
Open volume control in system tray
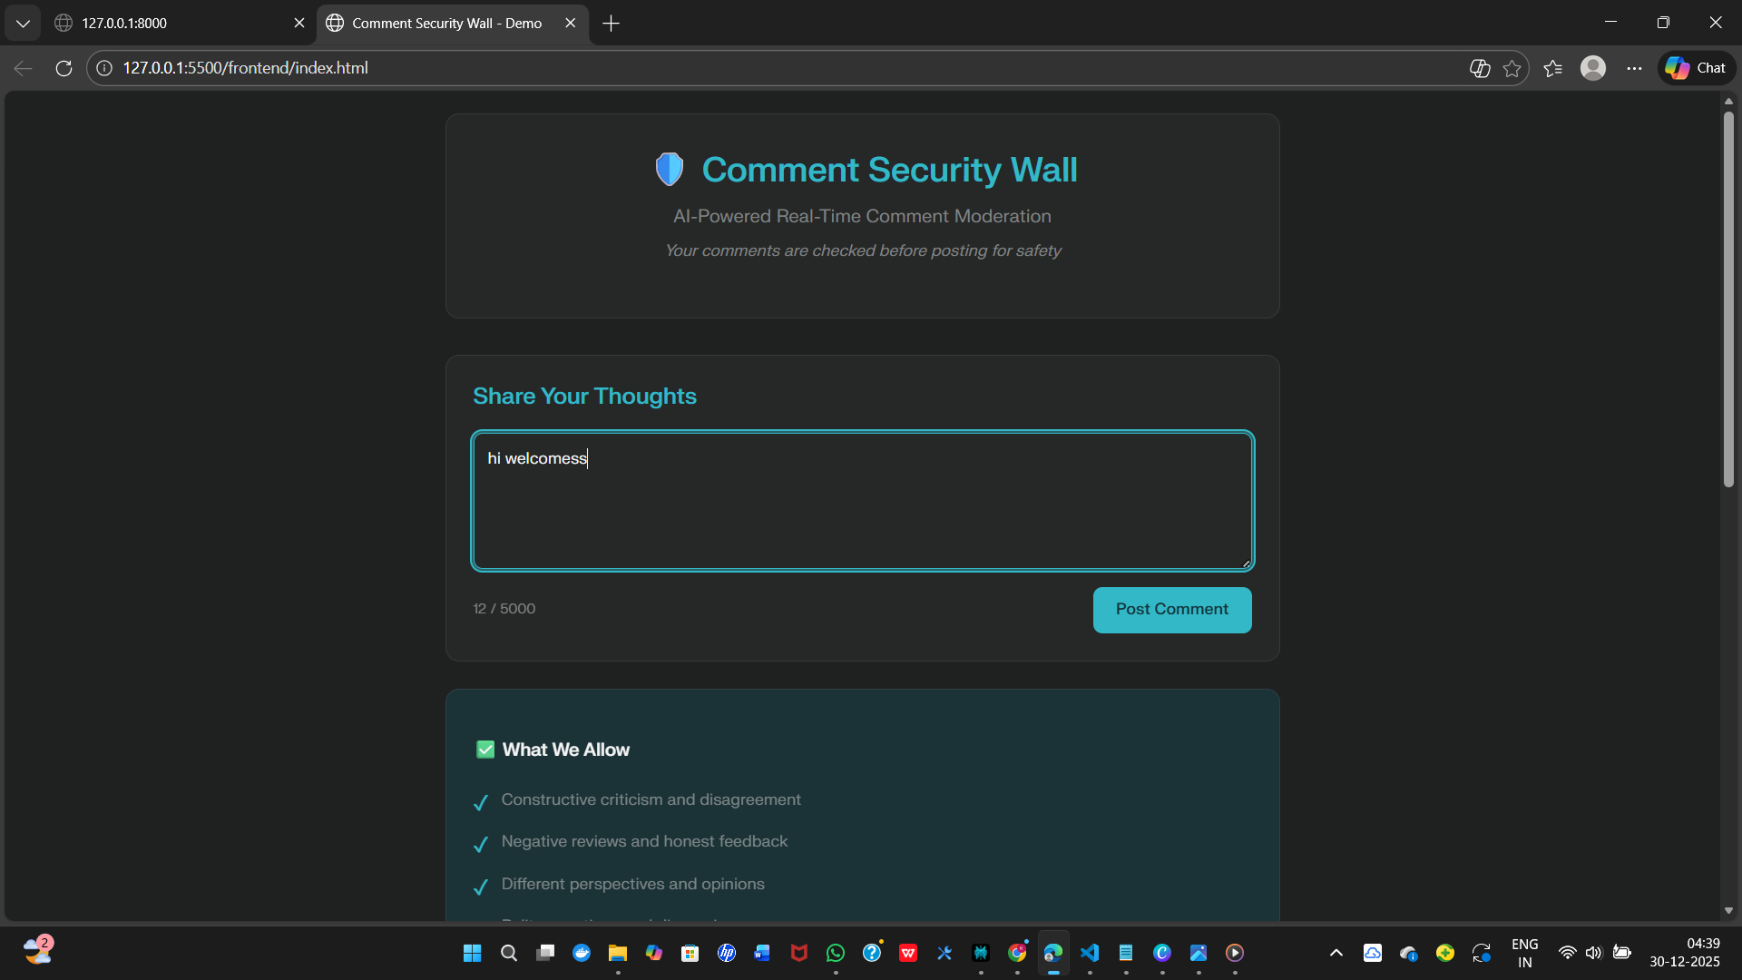[x=1593, y=953]
